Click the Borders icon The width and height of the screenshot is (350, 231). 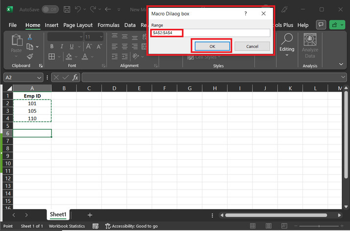(x=51, y=56)
